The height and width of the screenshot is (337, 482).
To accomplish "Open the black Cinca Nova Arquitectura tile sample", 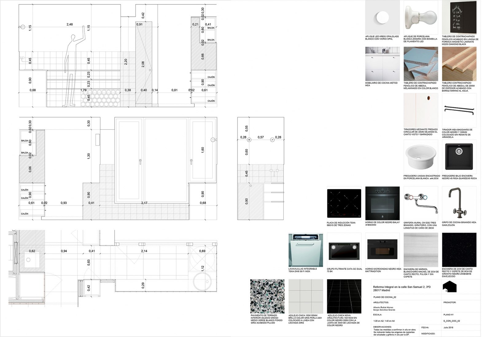I will [344, 296].
